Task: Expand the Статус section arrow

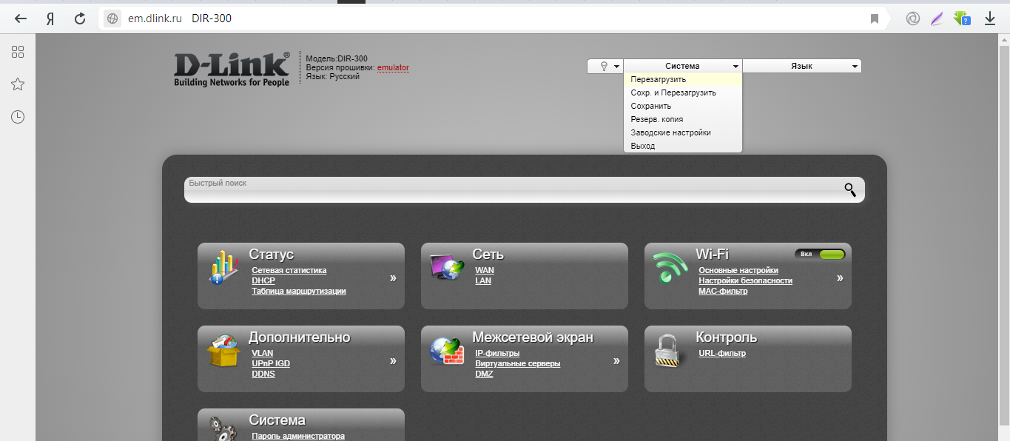Action: click(x=393, y=277)
